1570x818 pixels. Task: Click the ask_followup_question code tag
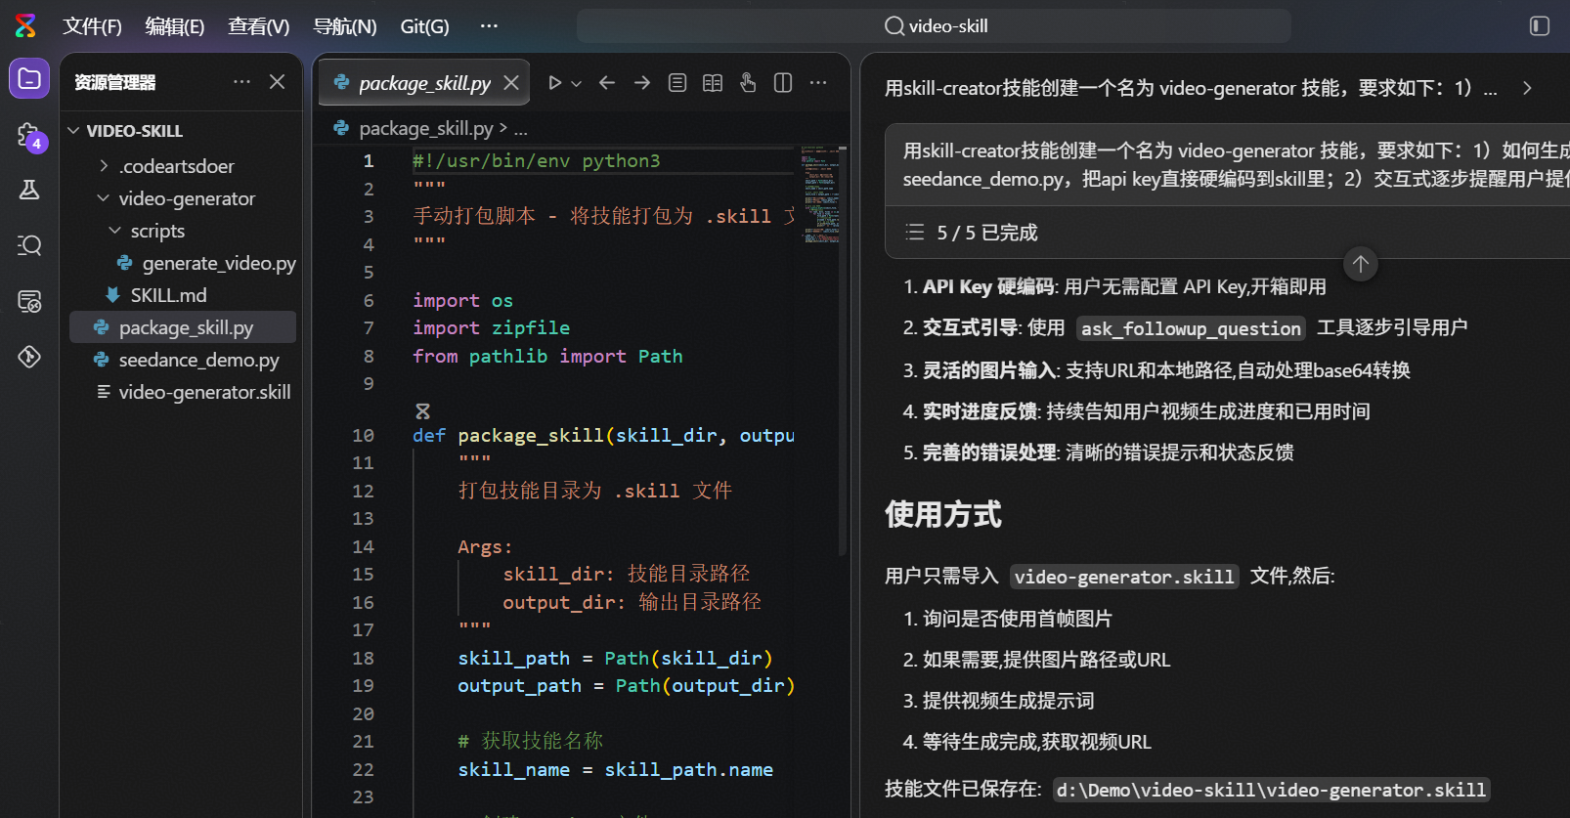(1191, 328)
